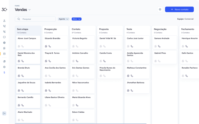
Task: Click WhatsApp icon on Matheus Constantine card
Action: point(128,76)
